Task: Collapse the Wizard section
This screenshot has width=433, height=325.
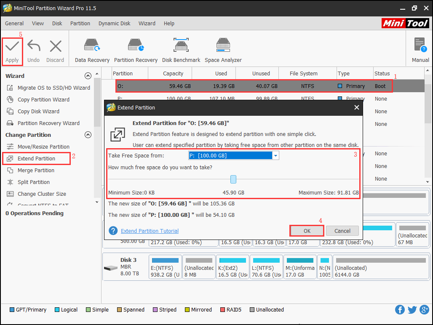Action: (x=88, y=76)
